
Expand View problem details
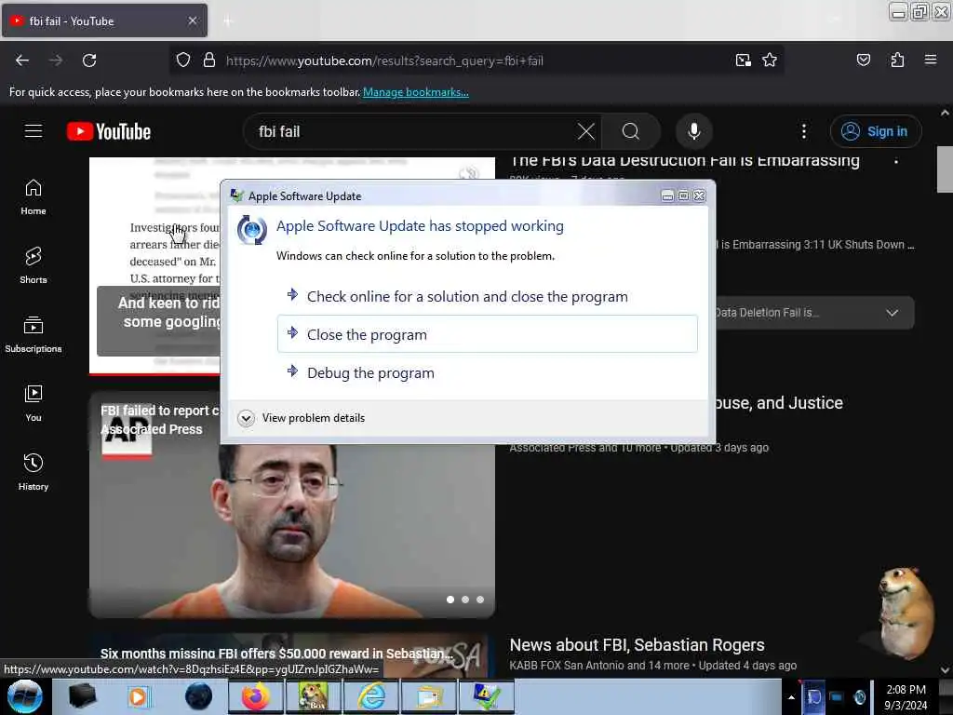click(302, 418)
